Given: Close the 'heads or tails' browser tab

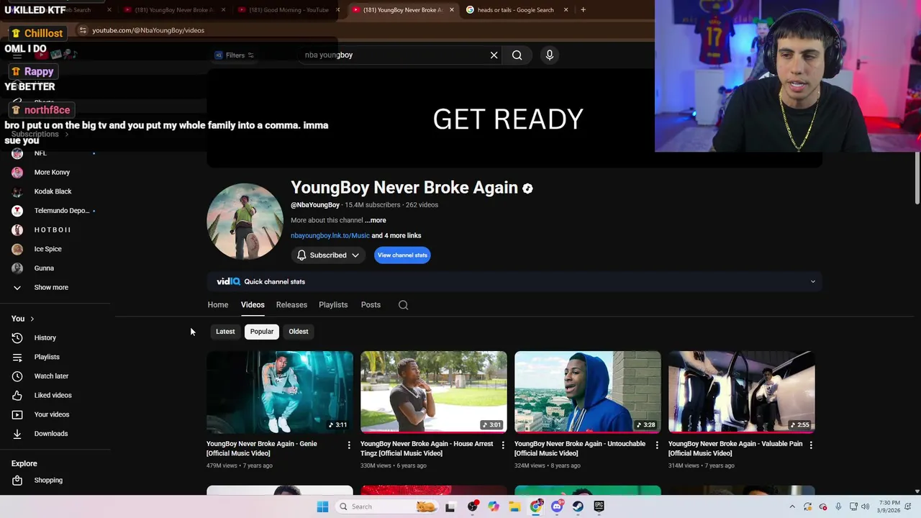Looking at the screenshot, I should (566, 10).
